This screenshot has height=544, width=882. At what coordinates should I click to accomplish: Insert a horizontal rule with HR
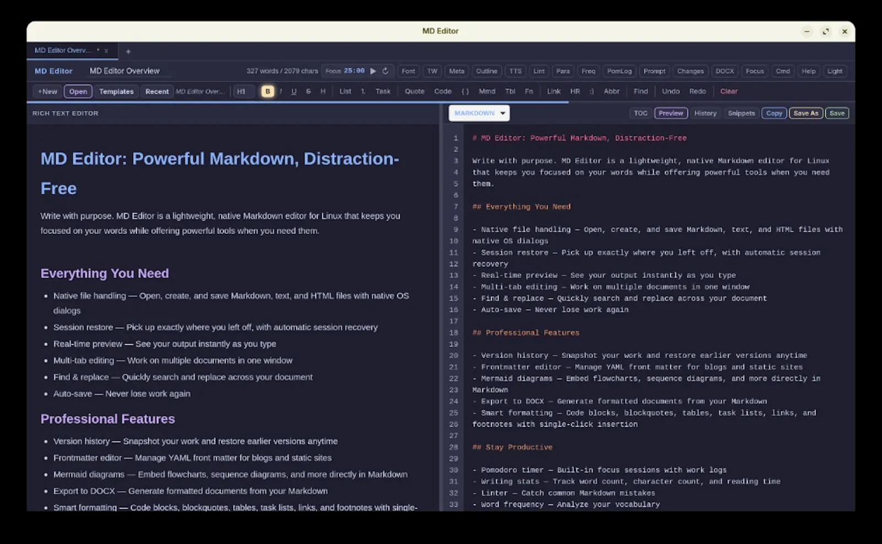coord(575,92)
